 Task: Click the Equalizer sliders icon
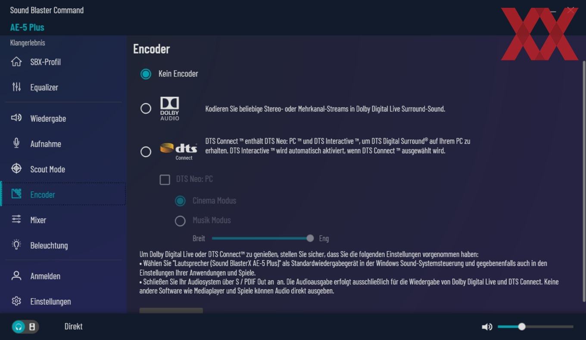16,87
